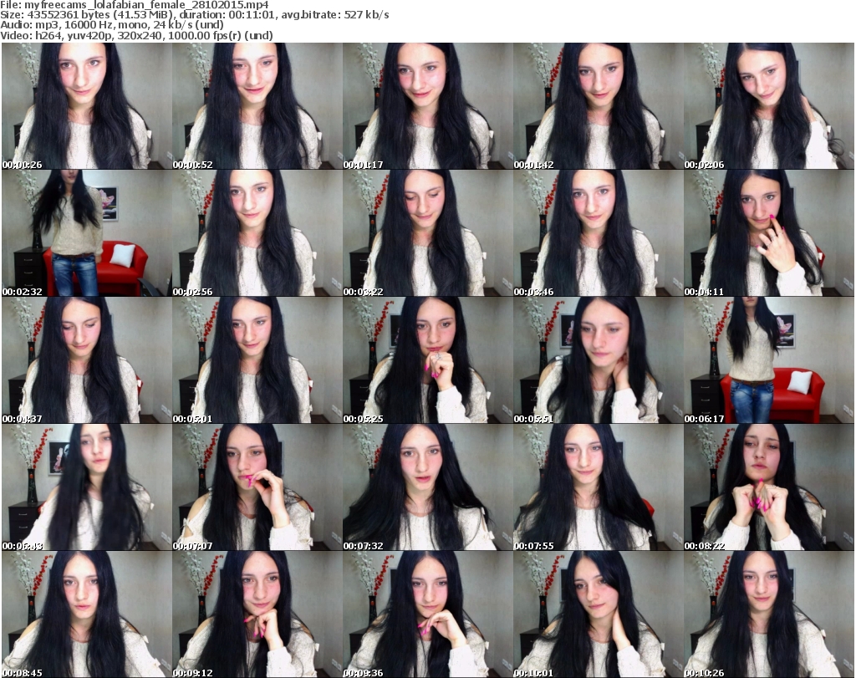
Task: Click the frame marked 00:10:01
Action: pyautogui.click(x=599, y=614)
